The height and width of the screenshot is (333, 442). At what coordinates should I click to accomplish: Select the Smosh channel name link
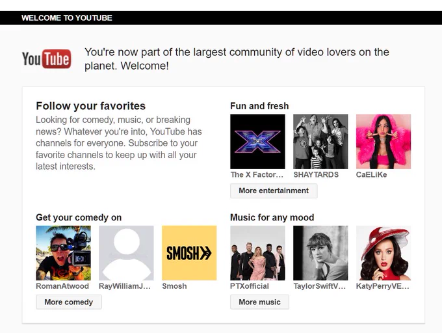point(174,286)
